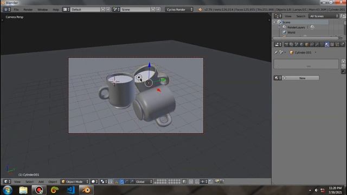
Task: Open the Global transform orientation dropdown
Action: click(x=144, y=182)
